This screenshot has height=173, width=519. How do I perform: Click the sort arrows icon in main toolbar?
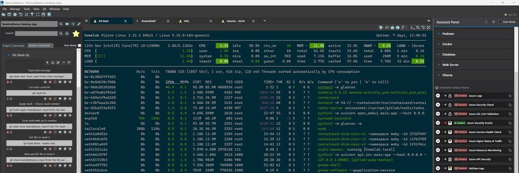tap(26, 14)
